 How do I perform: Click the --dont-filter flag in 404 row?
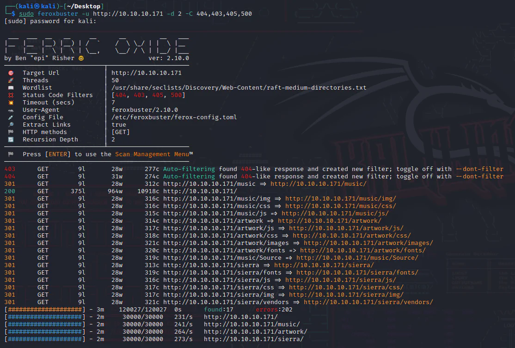(x=479, y=176)
